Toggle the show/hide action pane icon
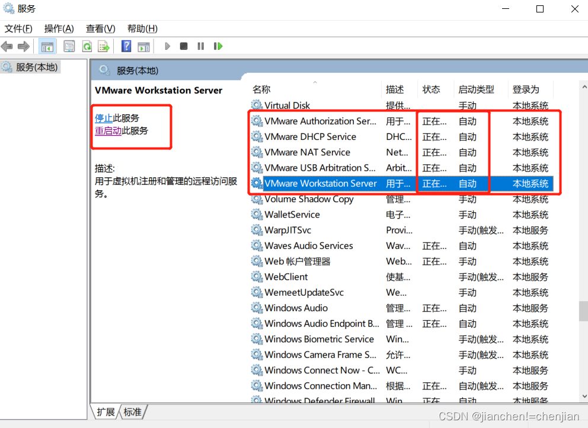The height and width of the screenshot is (428, 588). pyautogui.click(x=143, y=46)
